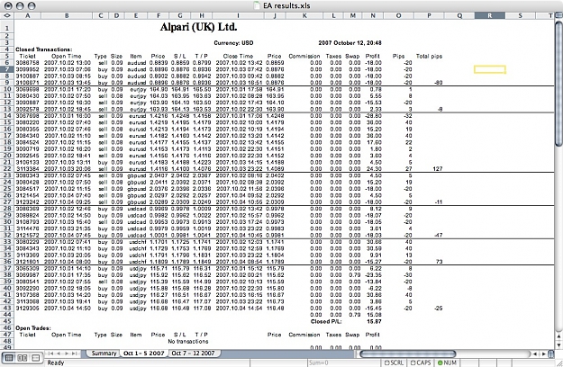This screenshot has width=563, height=367.
Task: Switch to Page Layout view icon
Action: click(23, 358)
